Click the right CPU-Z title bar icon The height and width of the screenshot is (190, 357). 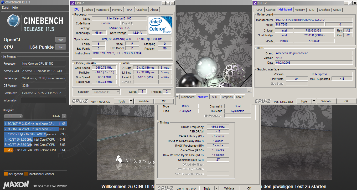click(255, 3)
